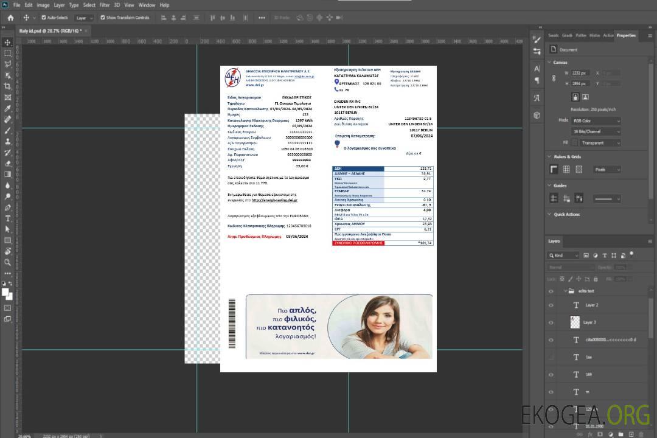Open the 16 Bits/Channel dropdown

(x=596, y=131)
